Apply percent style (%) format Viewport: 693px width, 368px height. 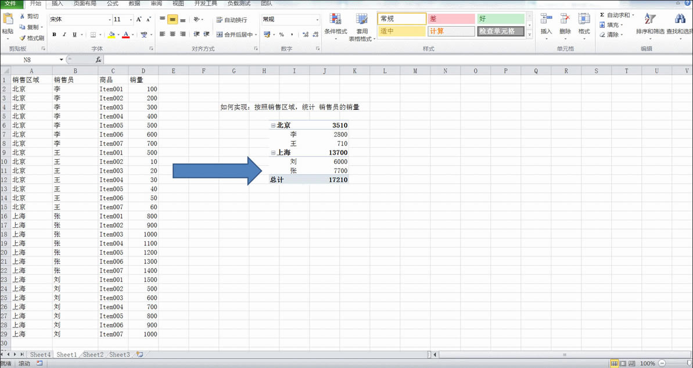(282, 34)
